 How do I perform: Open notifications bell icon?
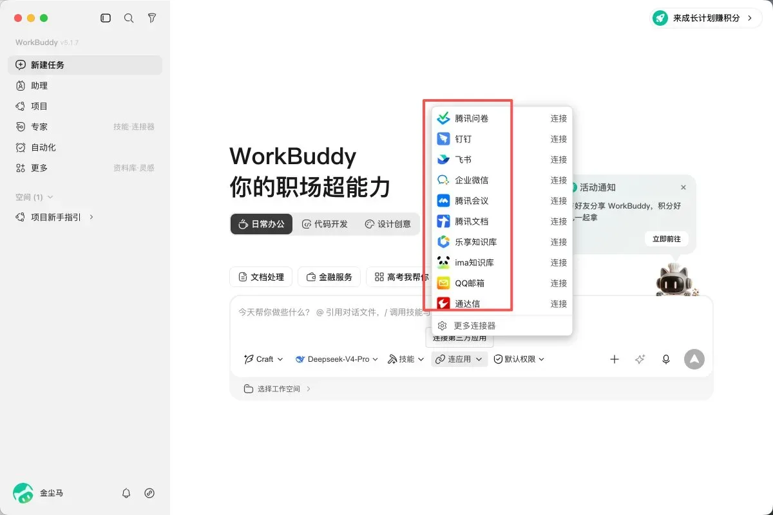pyautogui.click(x=126, y=493)
